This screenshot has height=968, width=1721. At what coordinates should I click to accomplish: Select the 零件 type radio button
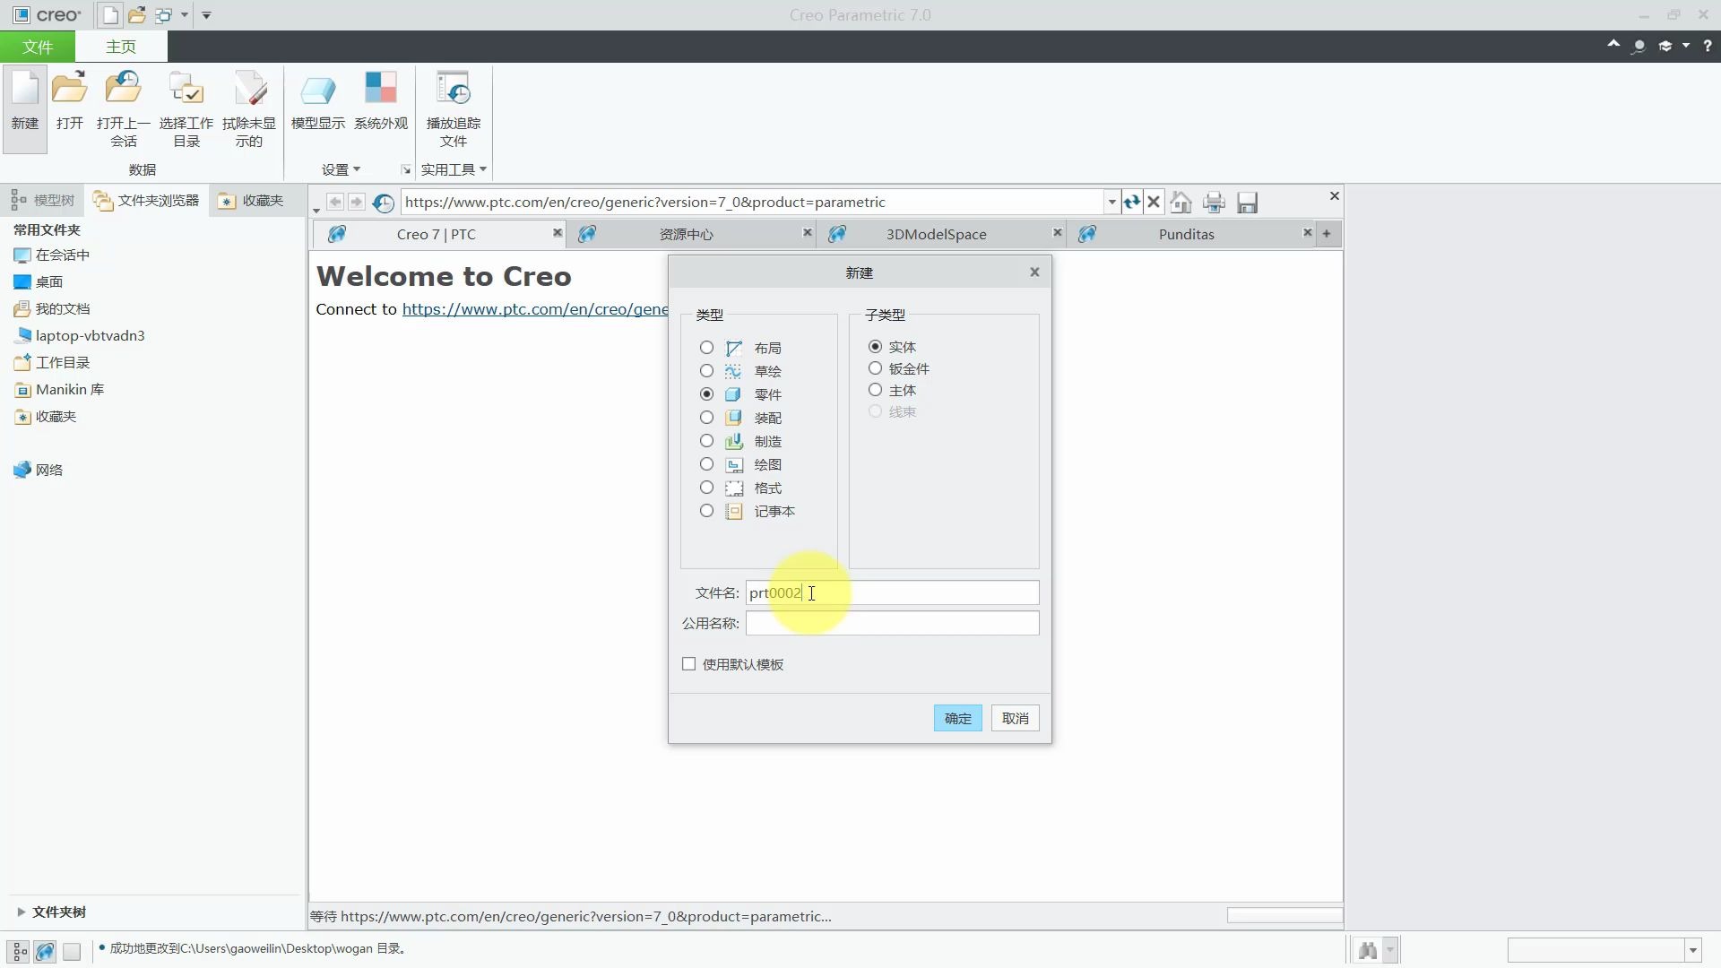tap(706, 394)
